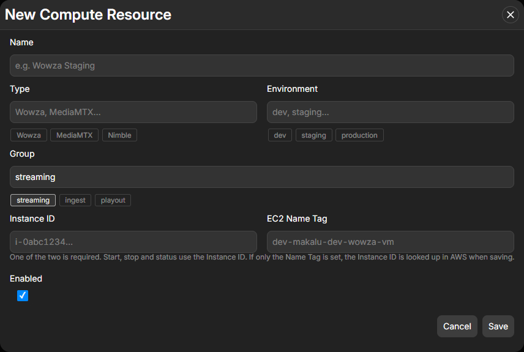This screenshot has height=352, width=524.
Task: Click the Instance ID input field
Action: 133,242
